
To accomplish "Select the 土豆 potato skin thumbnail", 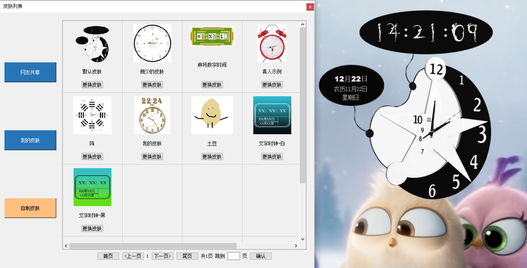I will pyautogui.click(x=212, y=115).
